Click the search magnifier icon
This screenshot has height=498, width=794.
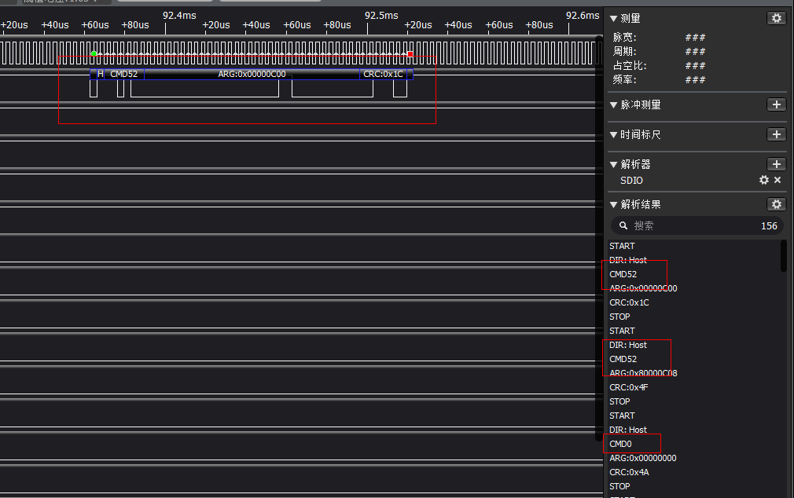pos(623,225)
